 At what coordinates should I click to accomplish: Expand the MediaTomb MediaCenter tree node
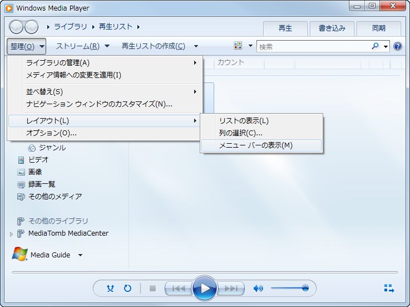11,234
